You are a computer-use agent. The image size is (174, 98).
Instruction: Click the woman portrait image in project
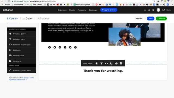125,37
